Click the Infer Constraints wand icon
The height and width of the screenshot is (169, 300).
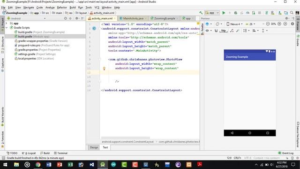238,31
